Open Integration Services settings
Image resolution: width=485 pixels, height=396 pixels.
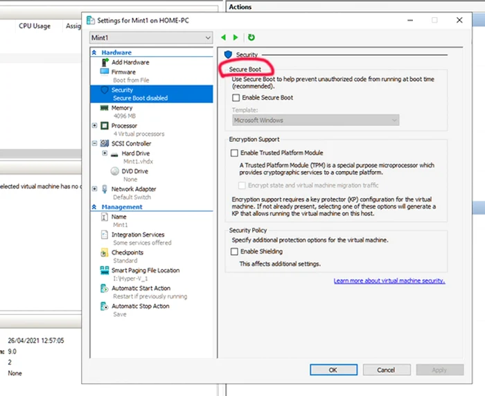coord(138,235)
